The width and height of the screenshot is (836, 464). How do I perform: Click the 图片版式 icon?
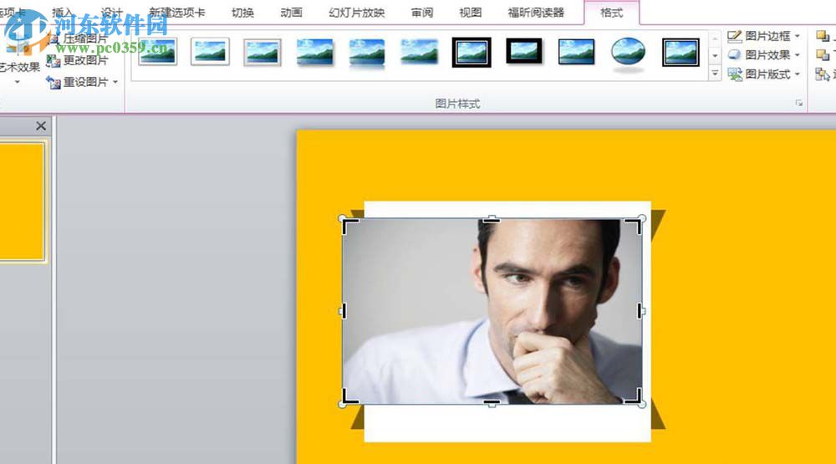click(734, 74)
